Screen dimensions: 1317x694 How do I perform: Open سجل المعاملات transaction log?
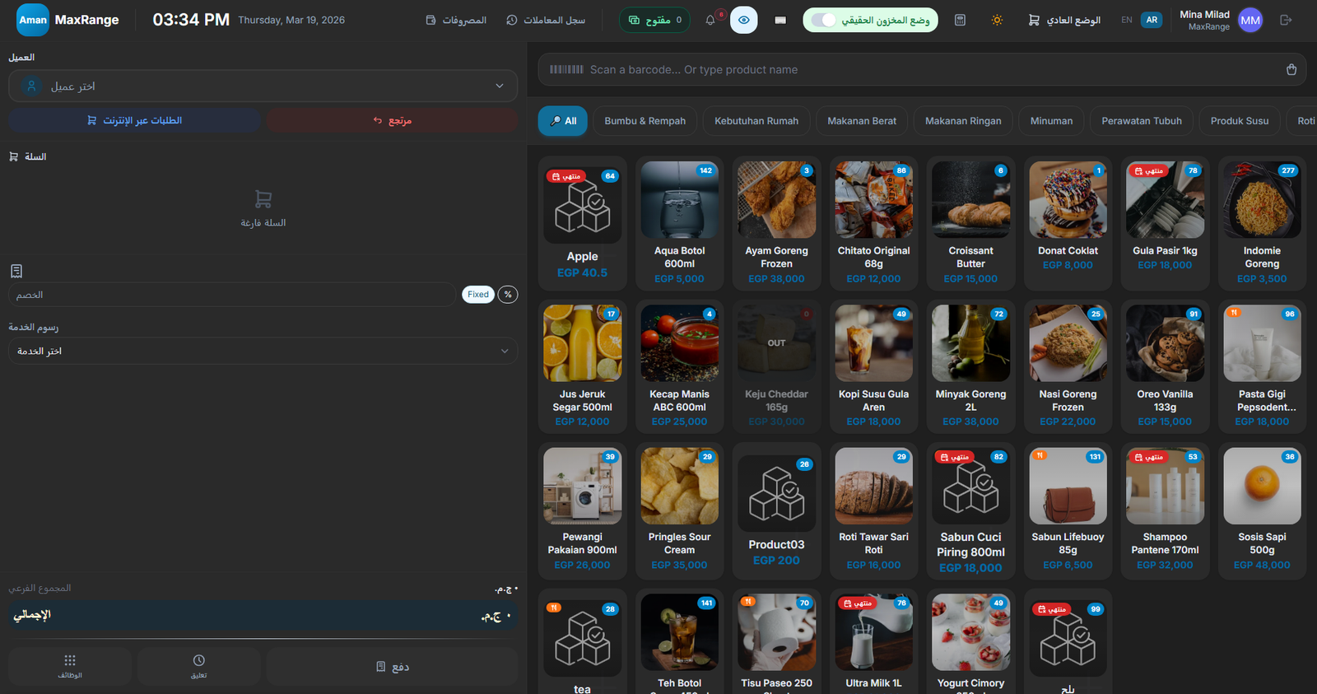(x=546, y=20)
